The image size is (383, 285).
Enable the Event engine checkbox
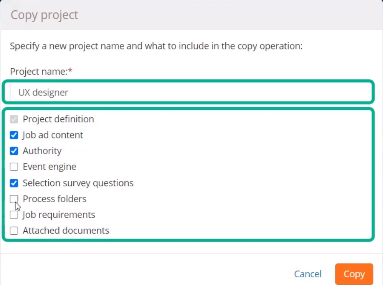tap(14, 167)
